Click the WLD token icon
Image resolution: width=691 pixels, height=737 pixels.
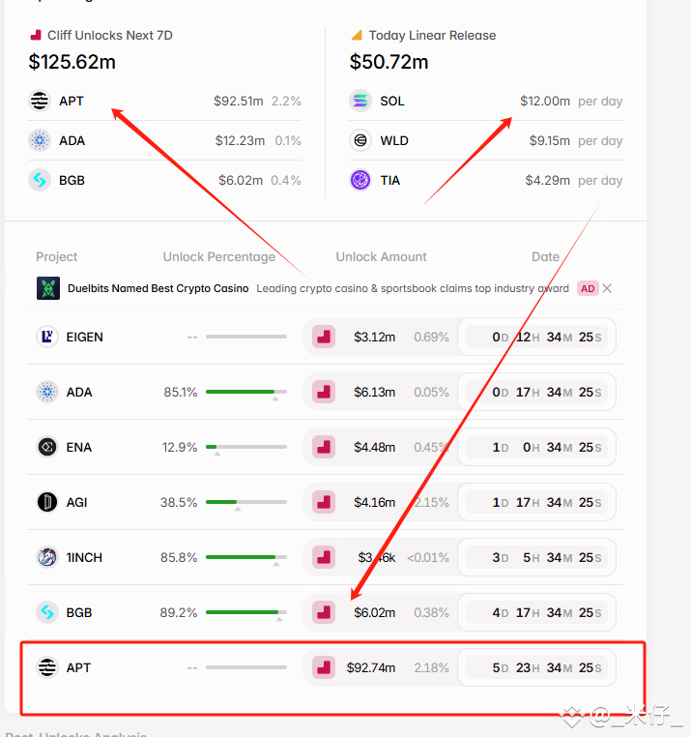tap(360, 140)
